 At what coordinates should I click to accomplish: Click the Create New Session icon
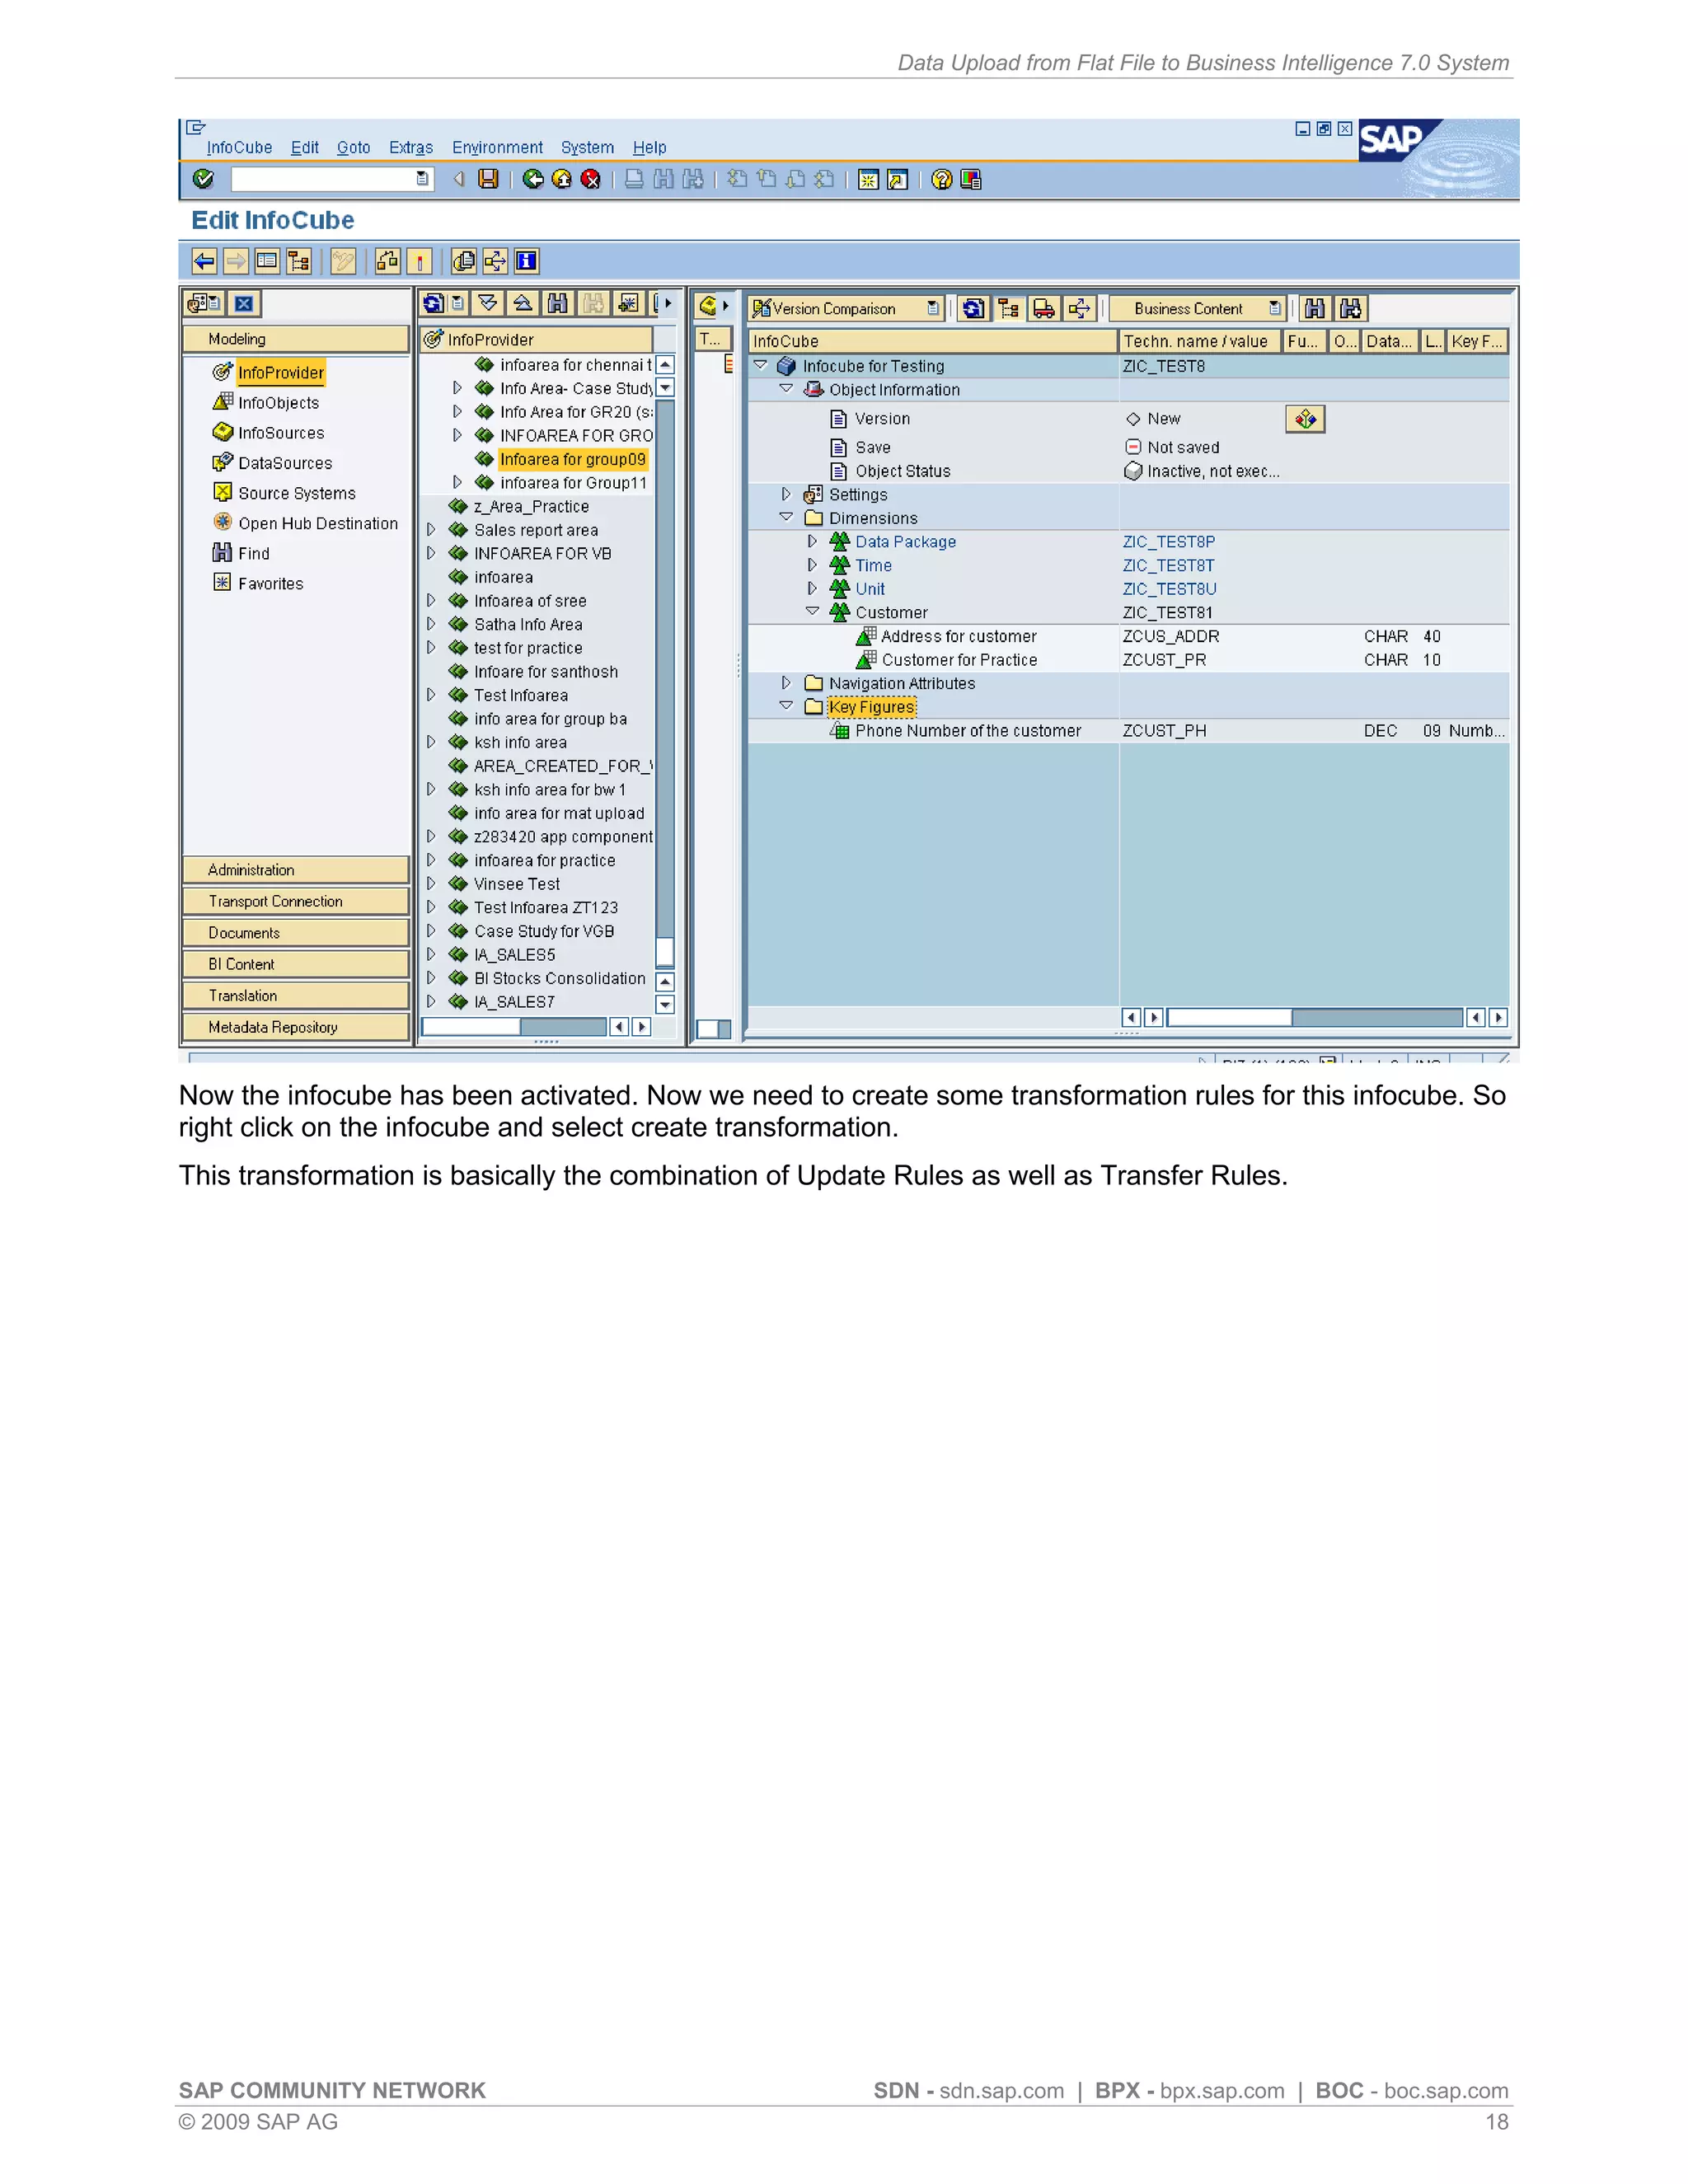(x=868, y=179)
